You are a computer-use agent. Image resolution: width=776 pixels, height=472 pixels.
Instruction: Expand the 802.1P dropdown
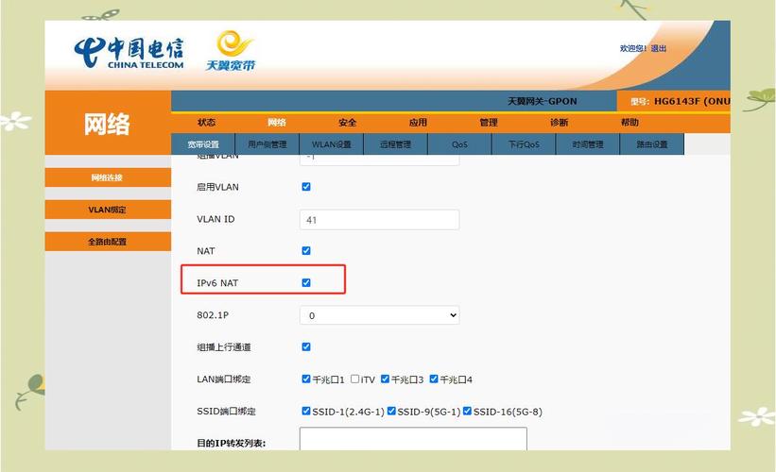pos(379,315)
